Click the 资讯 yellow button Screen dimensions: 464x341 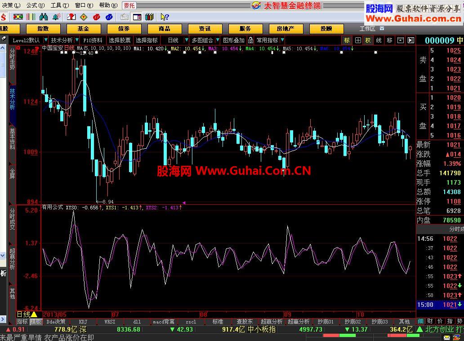[x=205, y=29]
